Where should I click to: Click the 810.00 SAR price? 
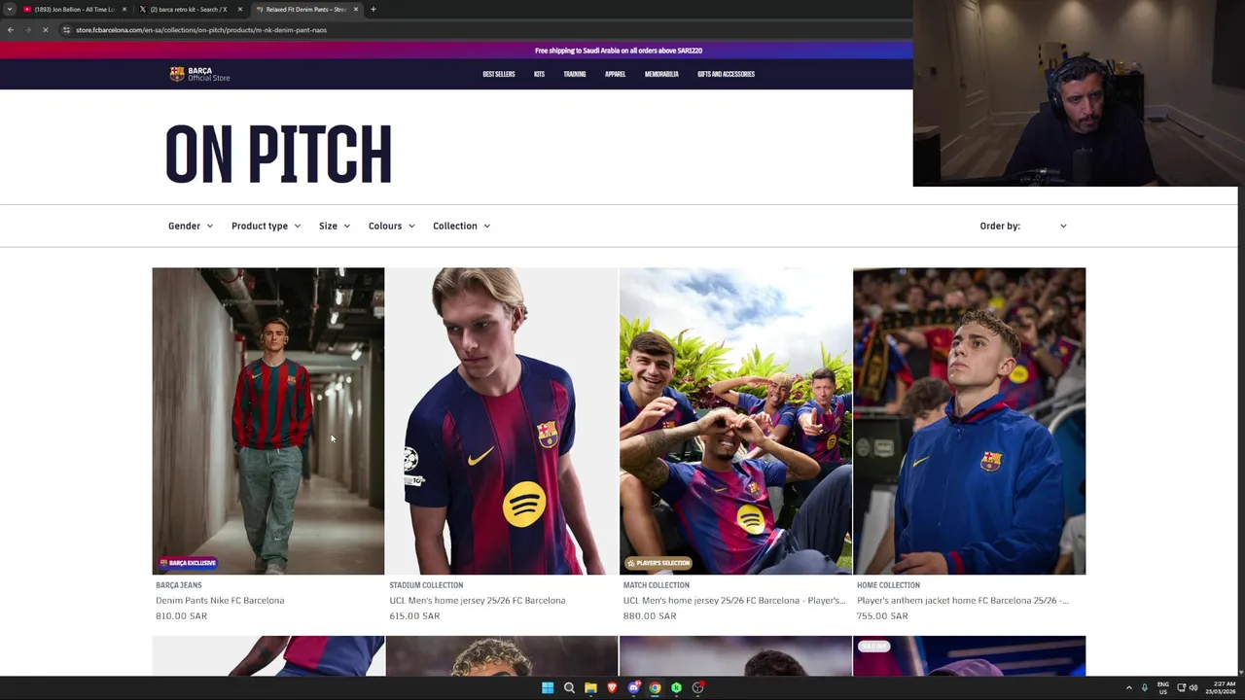[181, 616]
